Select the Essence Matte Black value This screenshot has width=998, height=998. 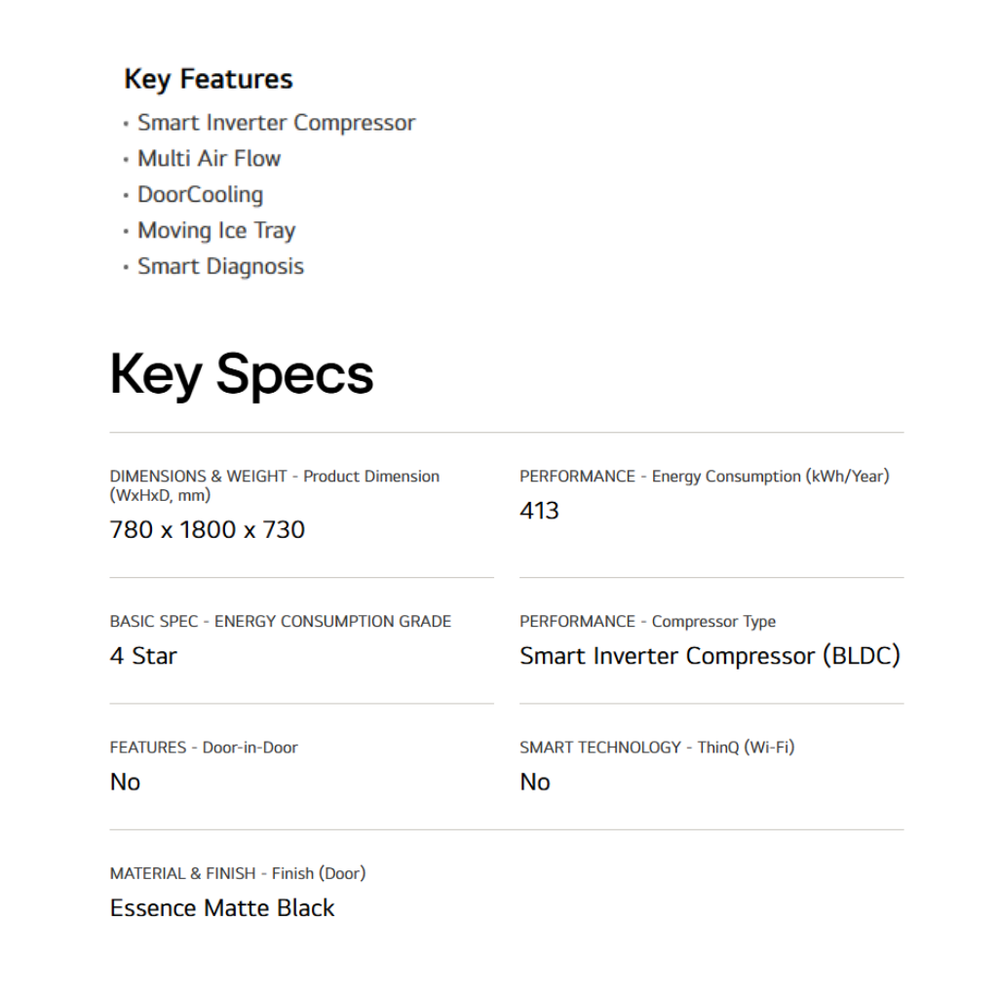(222, 908)
